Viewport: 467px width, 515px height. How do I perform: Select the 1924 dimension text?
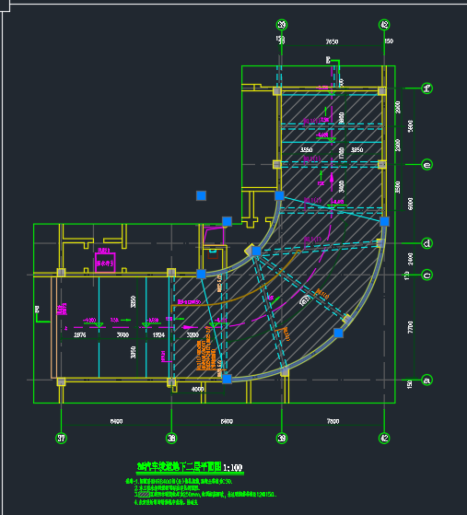click(x=158, y=335)
